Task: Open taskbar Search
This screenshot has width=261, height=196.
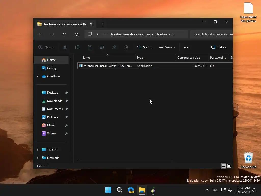Action: tap(120, 190)
